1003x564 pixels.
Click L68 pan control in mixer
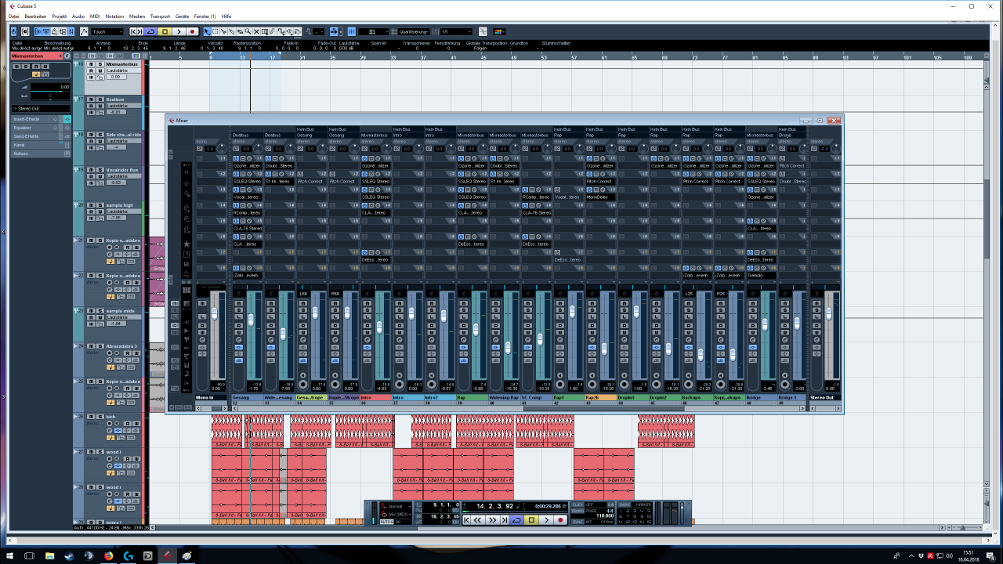tap(305, 294)
